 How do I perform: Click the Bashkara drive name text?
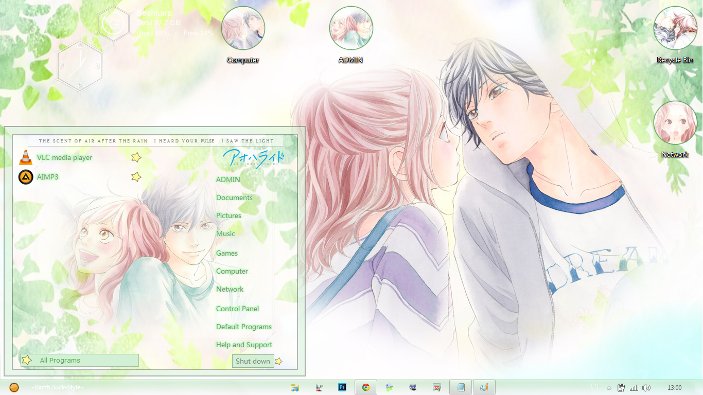pos(154,13)
